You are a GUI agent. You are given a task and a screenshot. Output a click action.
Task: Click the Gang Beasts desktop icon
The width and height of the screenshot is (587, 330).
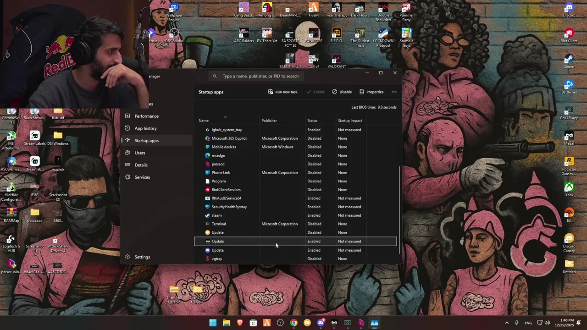pos(244,11)
